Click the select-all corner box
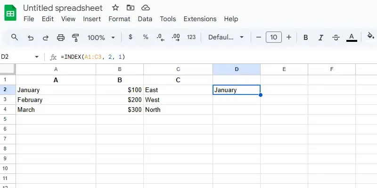Viewport: 377px width, 188px height. (8, 69)
